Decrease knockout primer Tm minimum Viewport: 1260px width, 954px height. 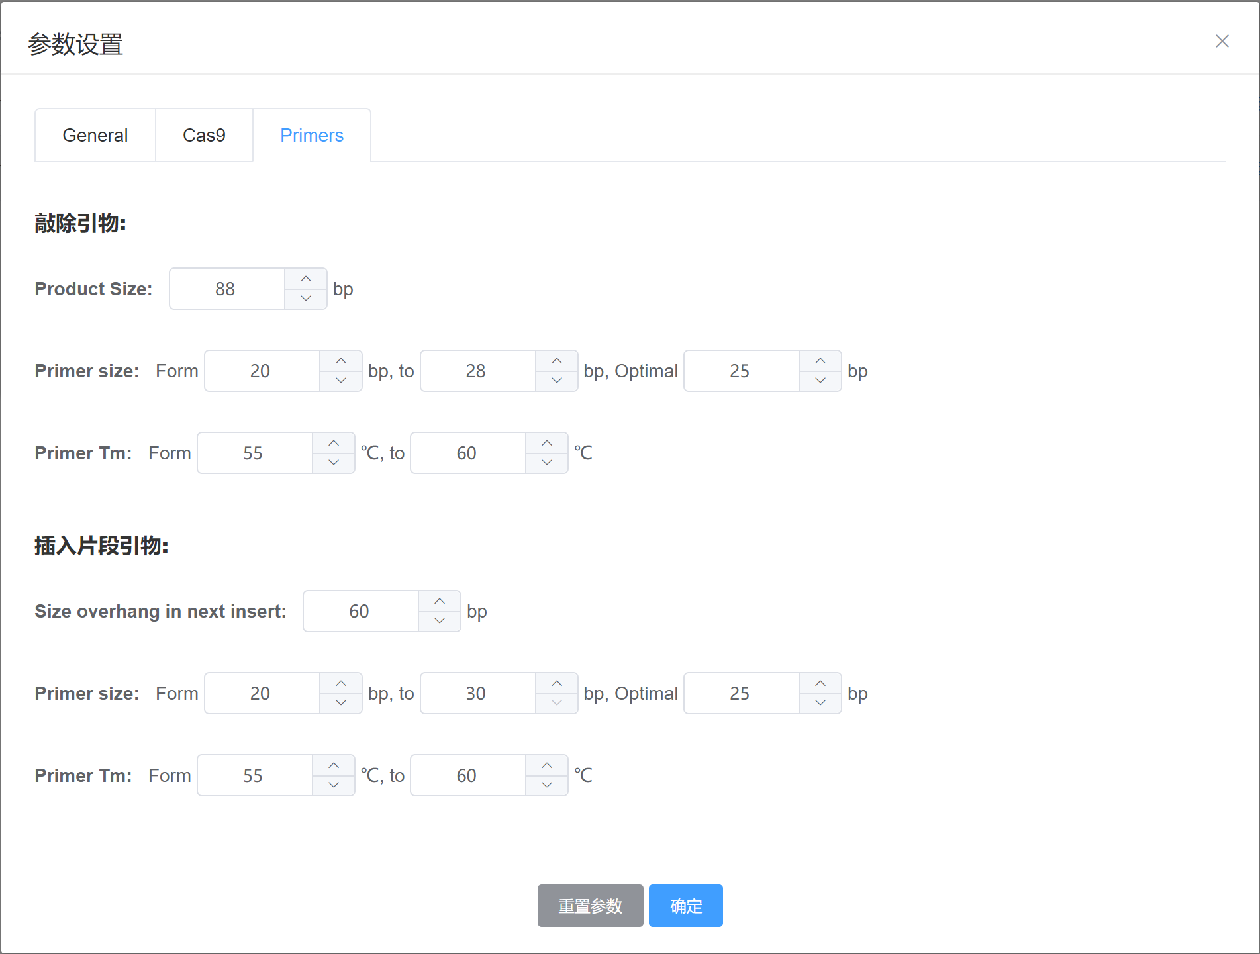click(x=334, y=463)
